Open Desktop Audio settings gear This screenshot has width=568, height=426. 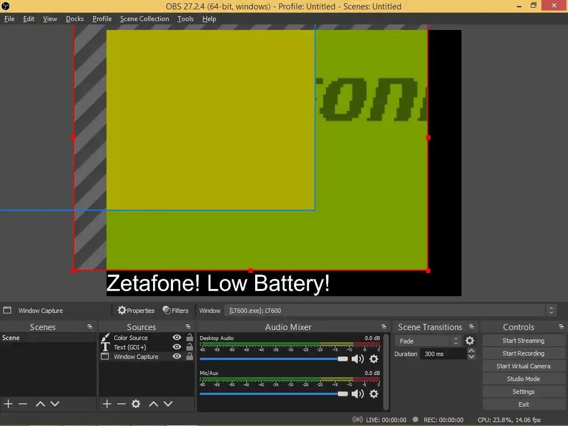[x=374, y=359]
